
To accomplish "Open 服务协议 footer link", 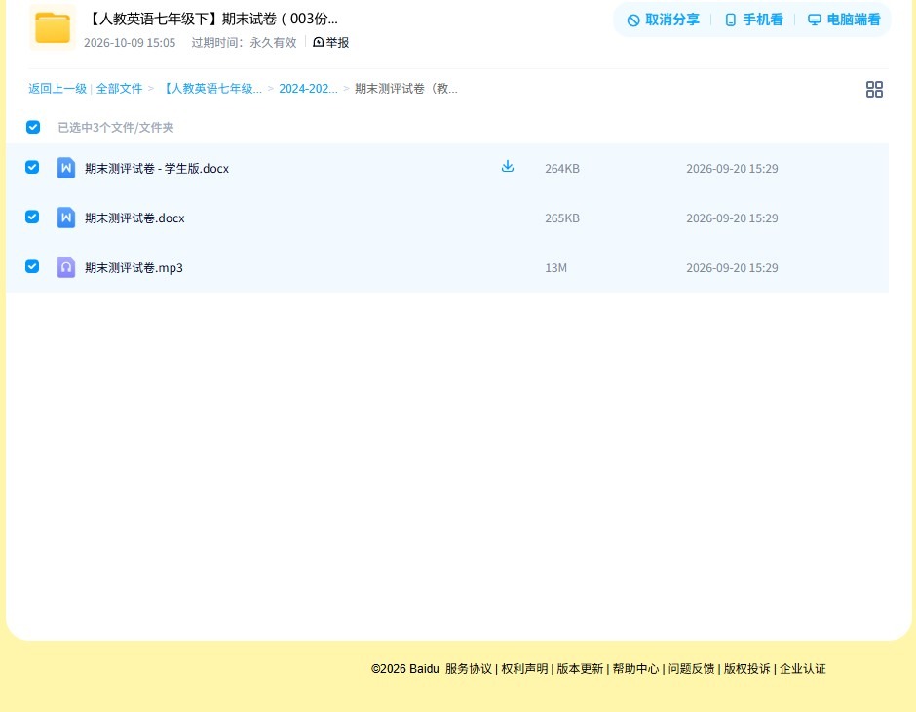I will tap(469, 669).
